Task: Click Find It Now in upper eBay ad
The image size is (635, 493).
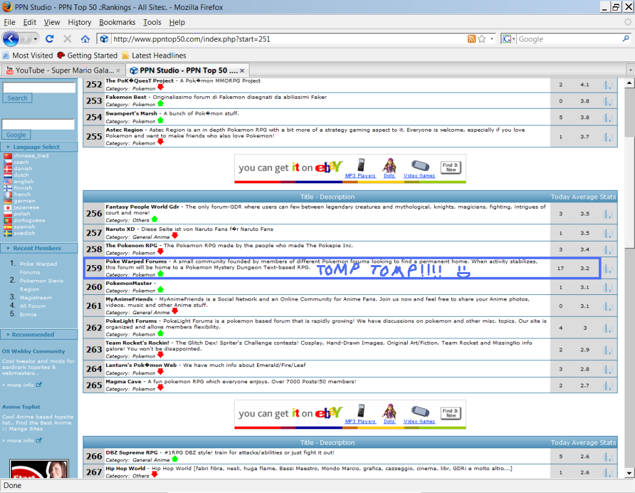Action: click(x=451, y=167)
